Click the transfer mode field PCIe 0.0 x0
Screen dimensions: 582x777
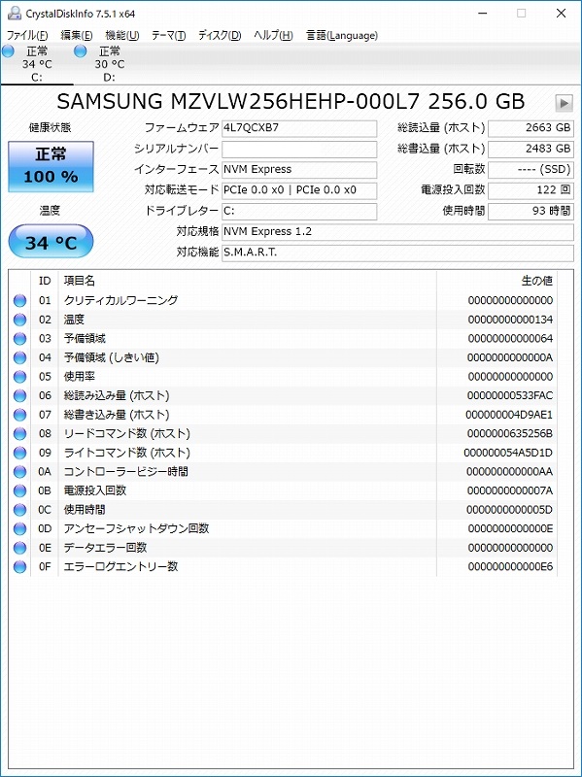(299, 190)
